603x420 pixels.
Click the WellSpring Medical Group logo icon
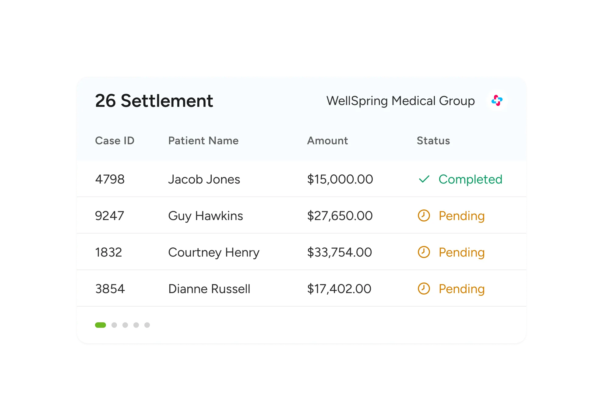497,100
